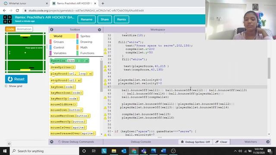This screenshot has height=155, width=276.
Task: Switch to Code mode tab
Action: (x=10, y=29)
